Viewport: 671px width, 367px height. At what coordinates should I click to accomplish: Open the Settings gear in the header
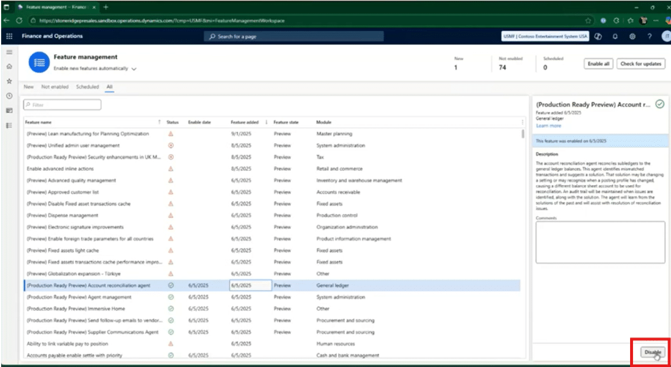[x=632, y=36]
